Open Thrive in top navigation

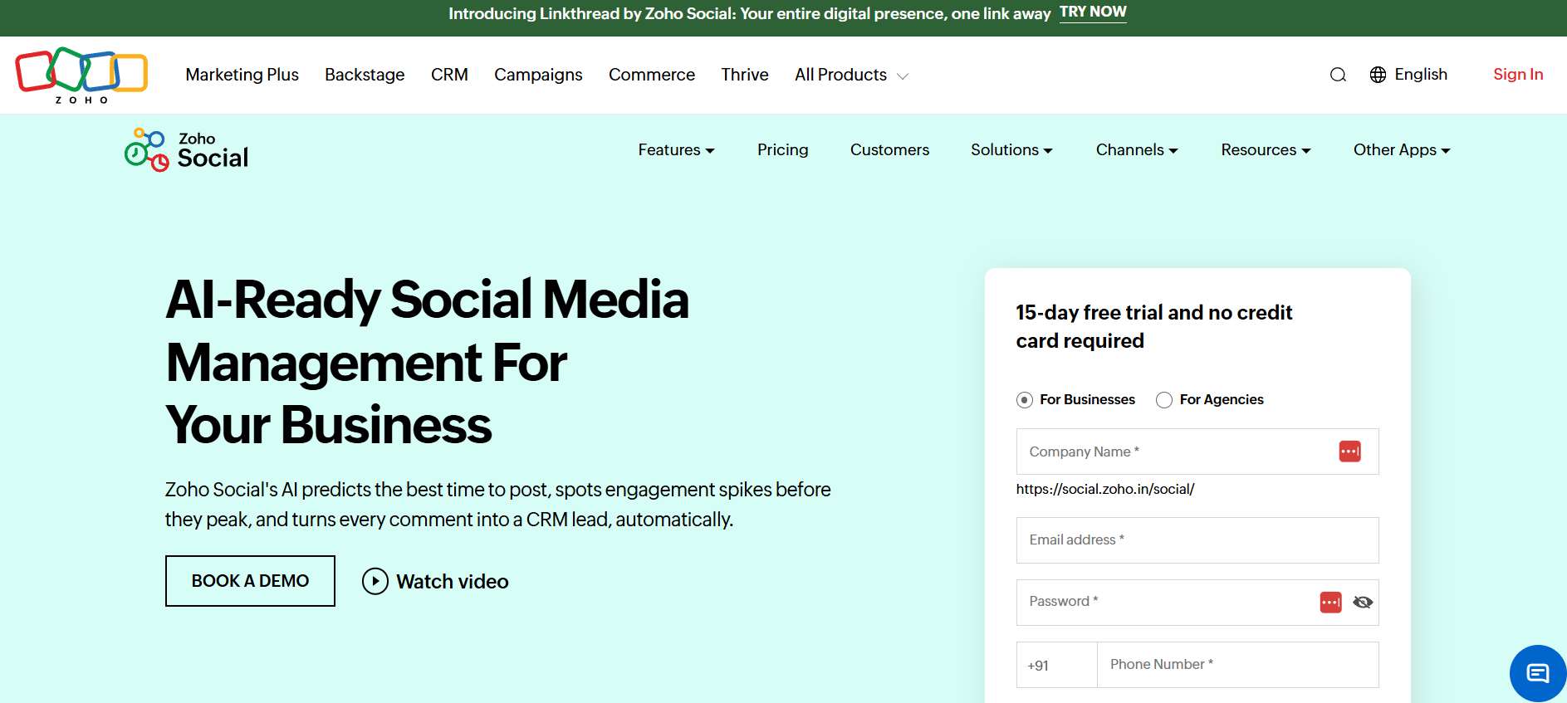[x=745, y=75]
